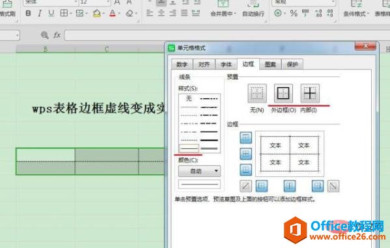Align text left in the ribbon

click(x=150, y=12)
